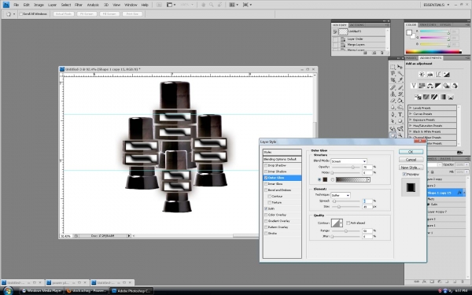
Task: Enable the Drop Shadow style checkbox
Action: [266, 165]
